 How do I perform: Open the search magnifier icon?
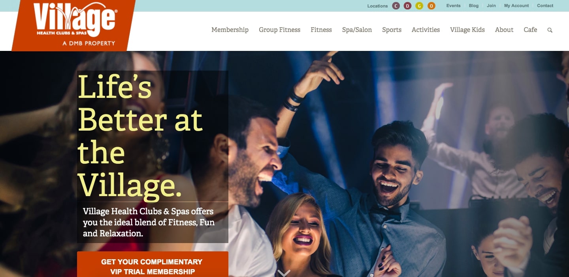(x=550, y=30)
